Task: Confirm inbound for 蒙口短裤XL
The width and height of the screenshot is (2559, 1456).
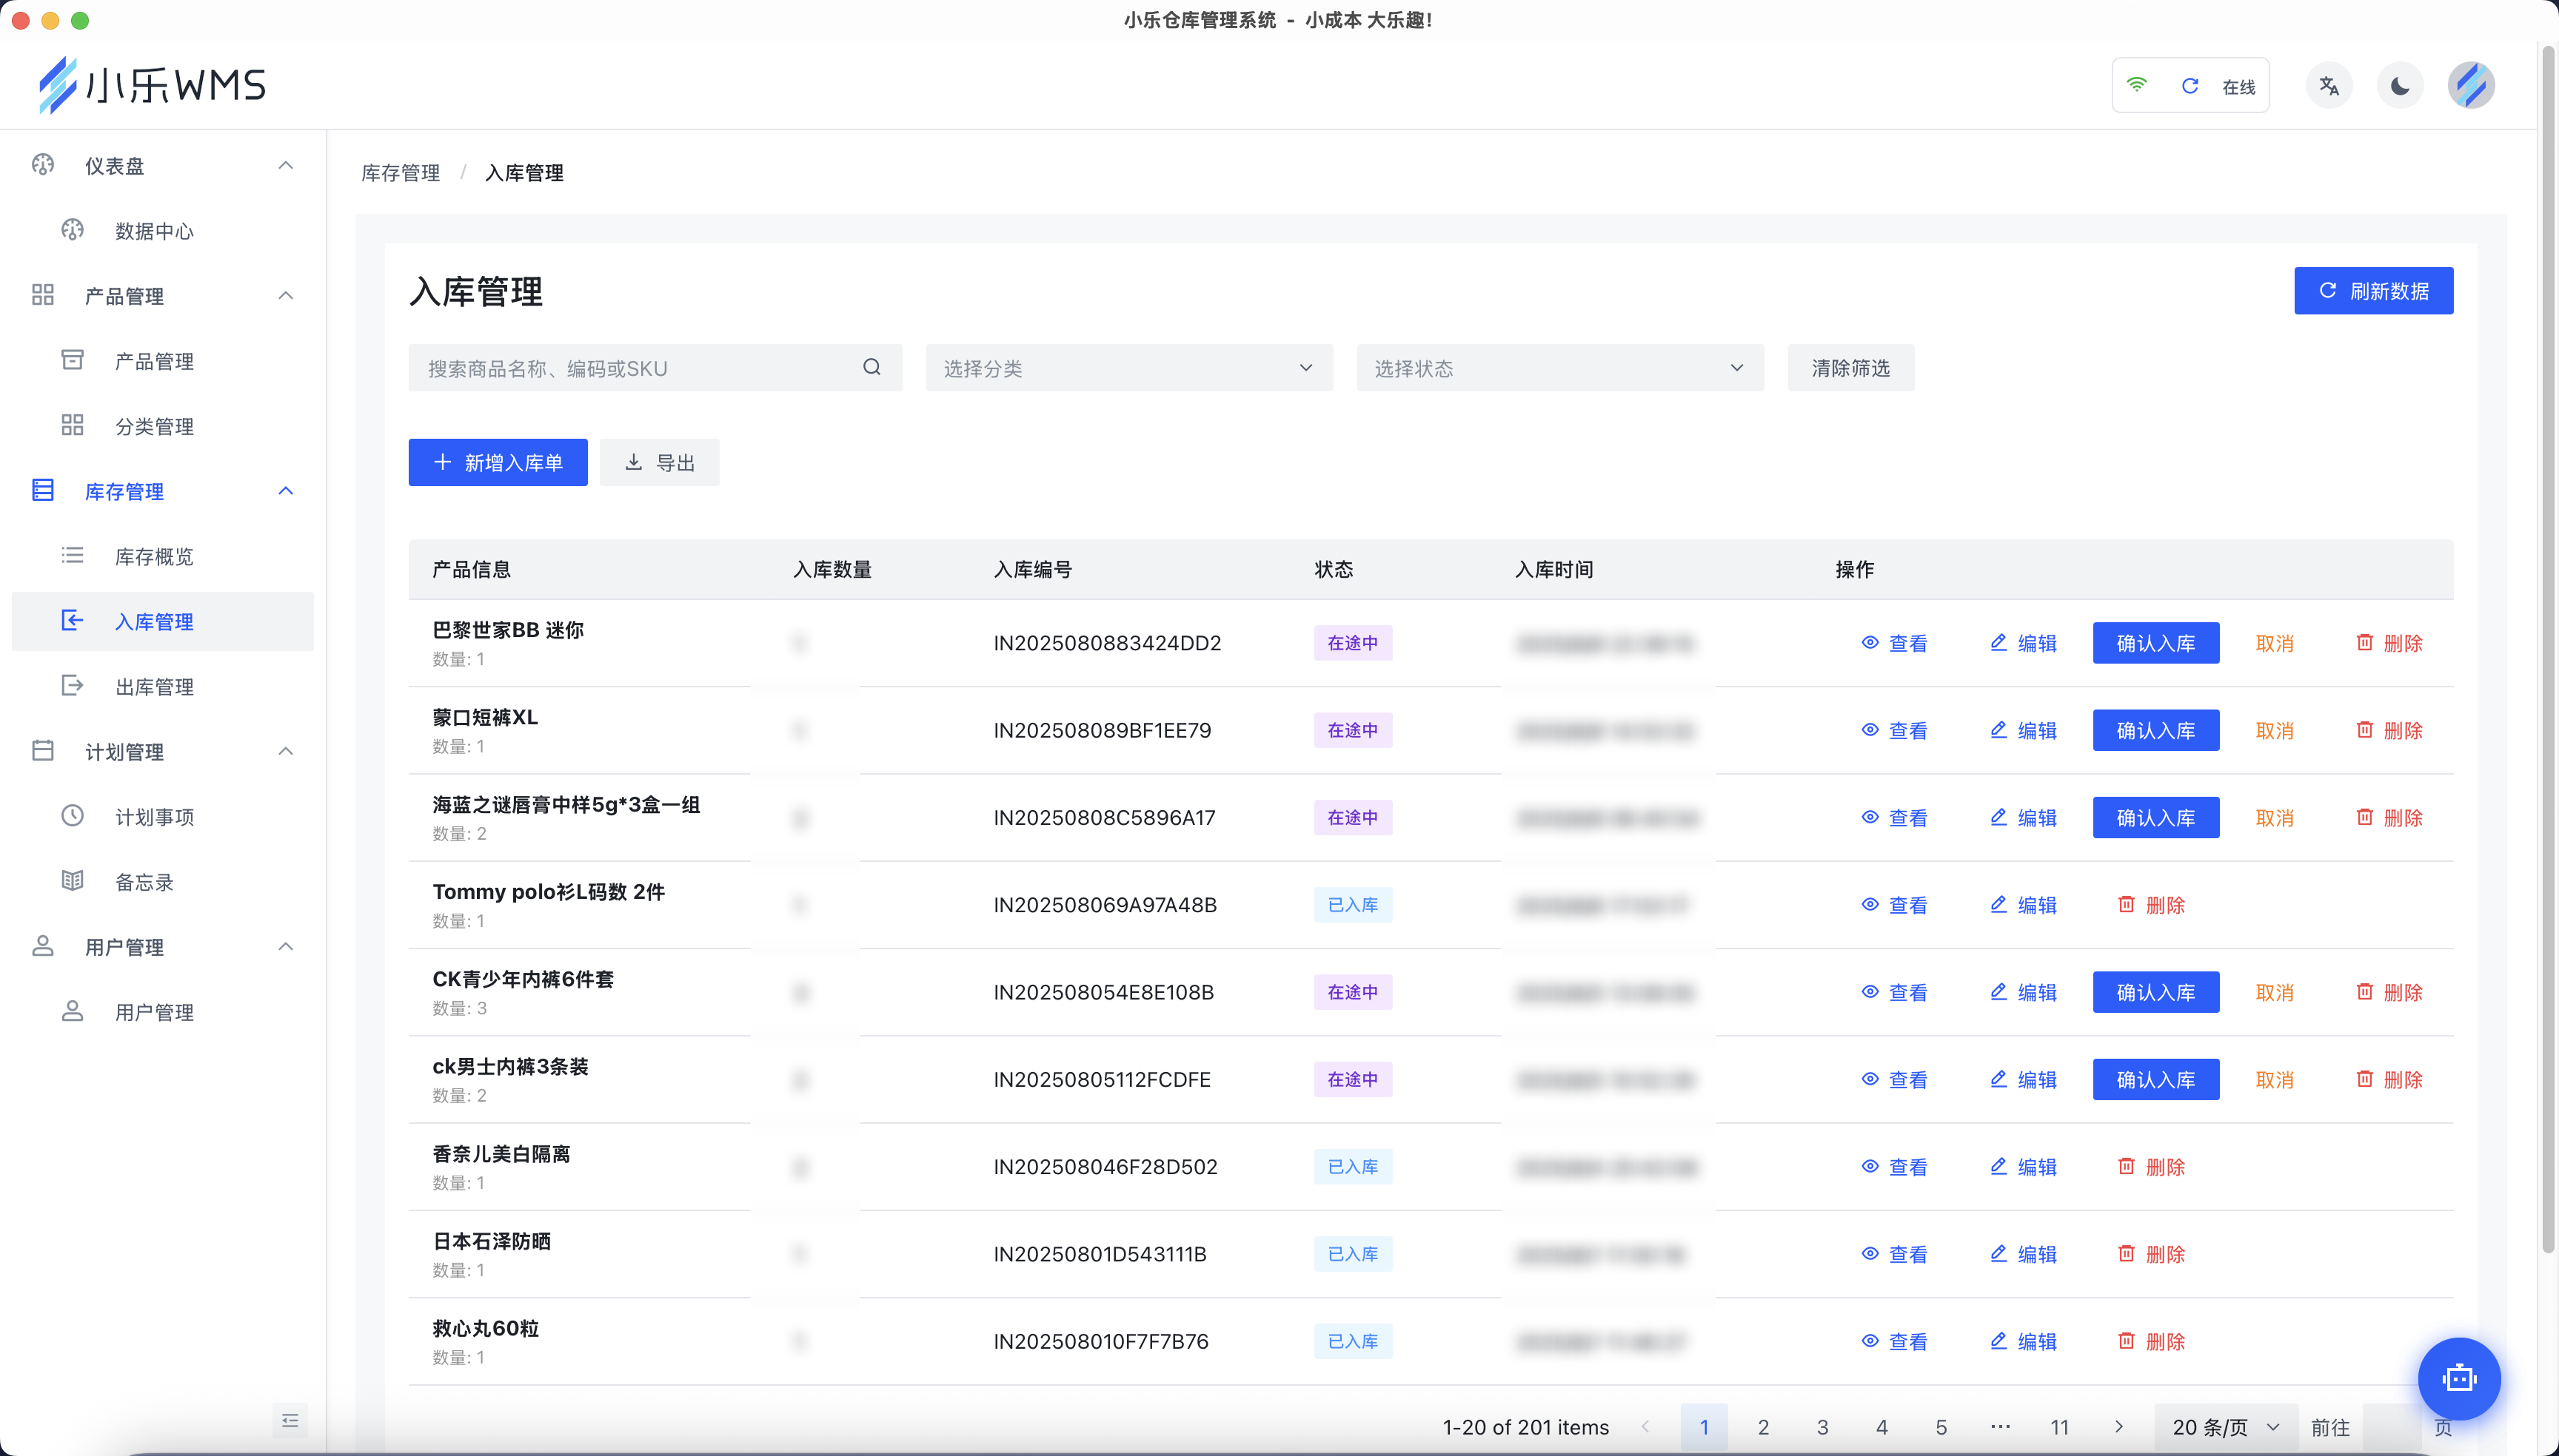Action: click(2155, 731)
